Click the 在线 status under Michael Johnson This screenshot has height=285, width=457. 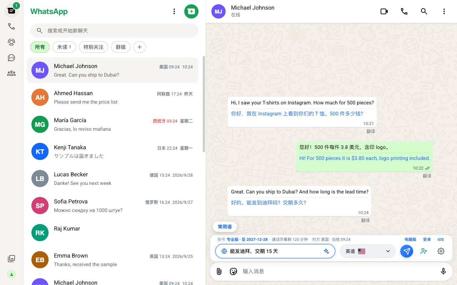[x=236, y=15]
